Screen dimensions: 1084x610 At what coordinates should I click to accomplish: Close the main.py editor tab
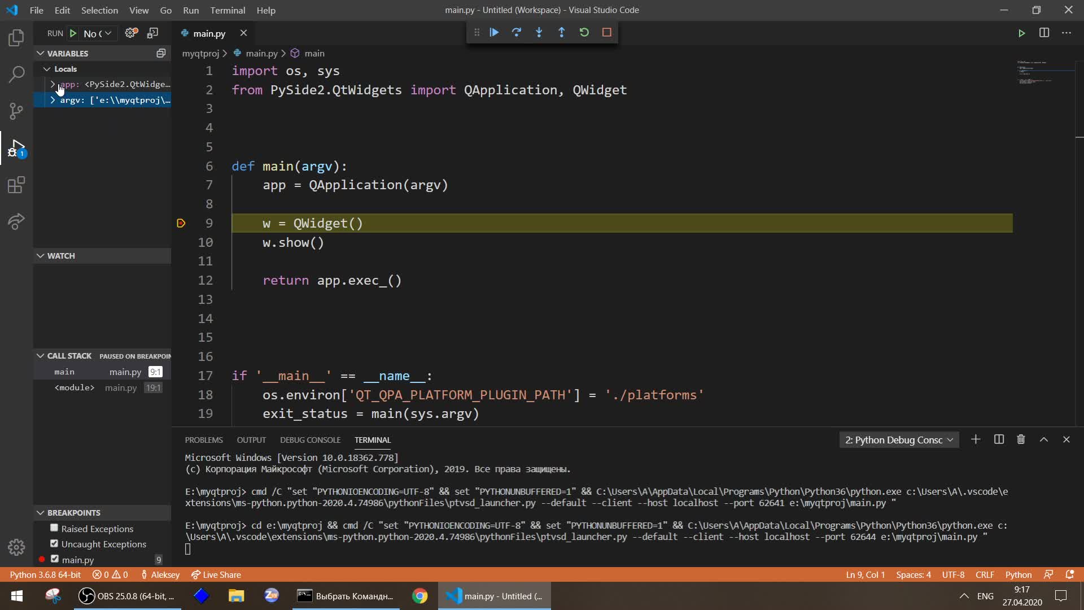coord(243,33)
